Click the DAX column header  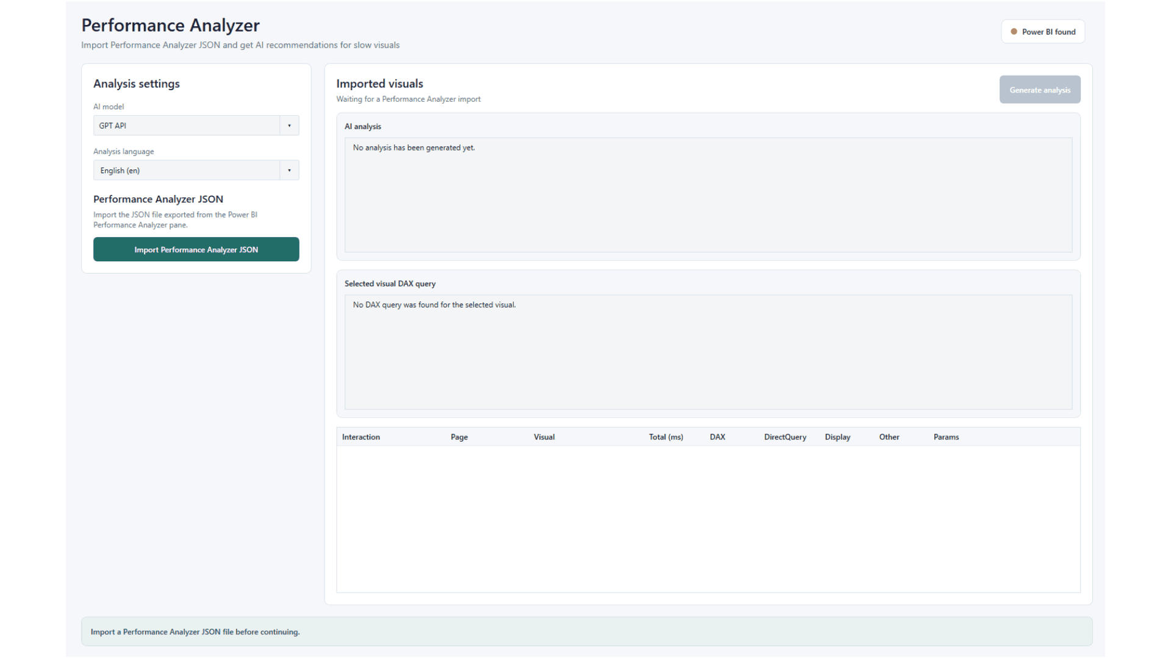[717, 437]
